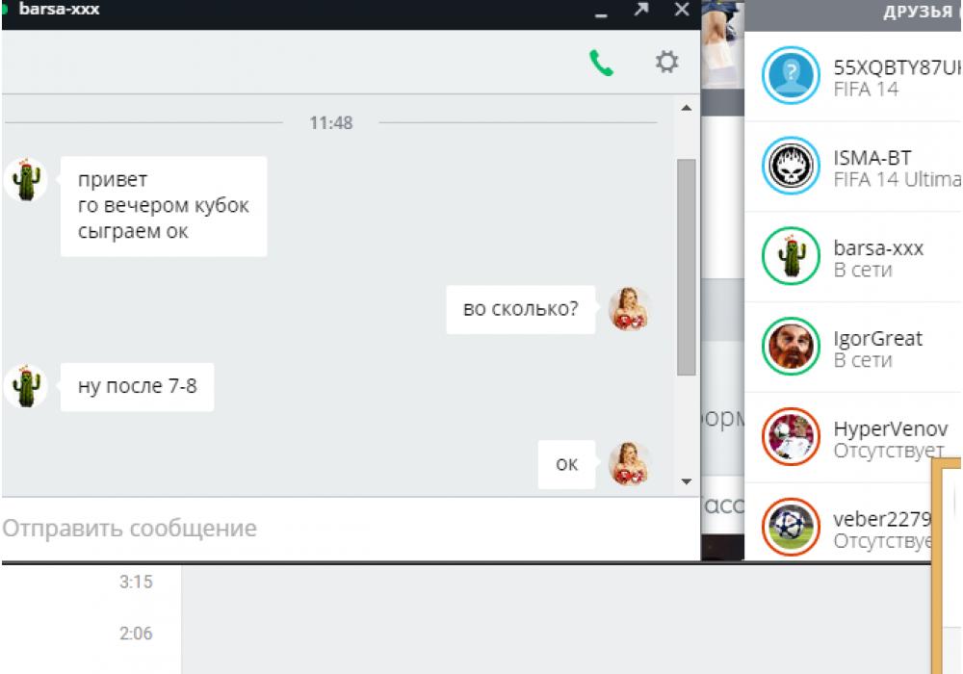
Task: Click HyperVenov's avatar in friends list
Action: point(790,438)
